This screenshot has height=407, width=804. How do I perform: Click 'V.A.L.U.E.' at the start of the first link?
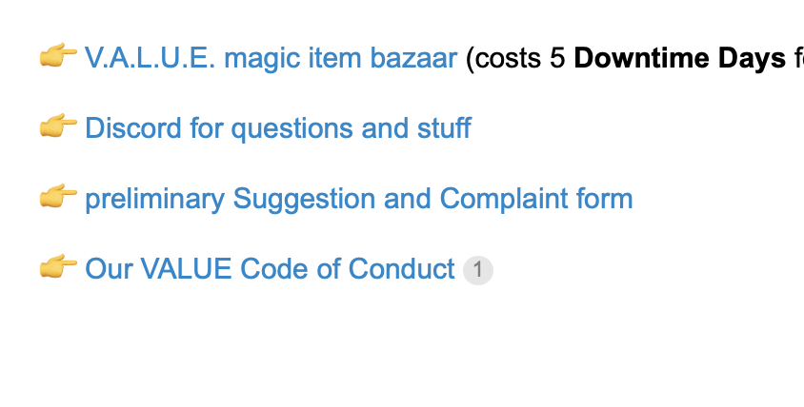click(150, 57)
